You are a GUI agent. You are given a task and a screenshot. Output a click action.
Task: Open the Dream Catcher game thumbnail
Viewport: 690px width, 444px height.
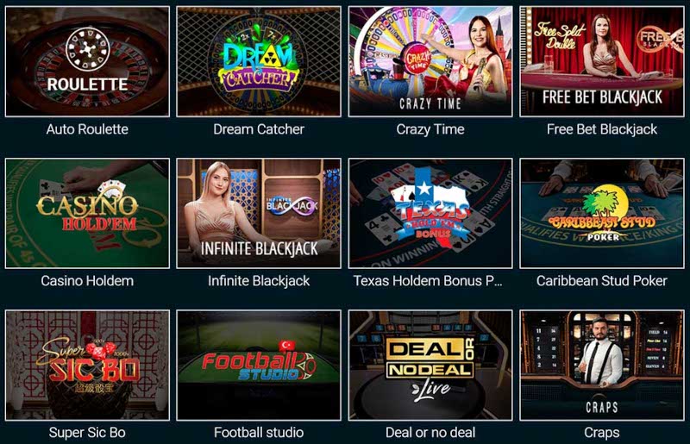tap(259, 61)
